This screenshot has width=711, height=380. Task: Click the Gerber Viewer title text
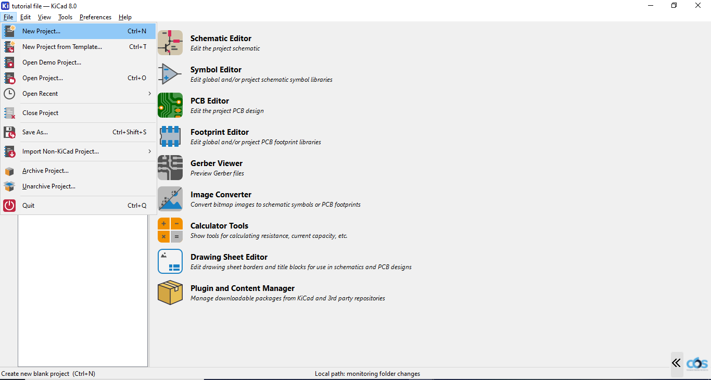click(217, 163)
